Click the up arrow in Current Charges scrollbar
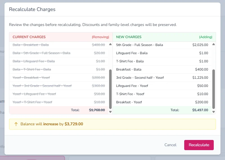The height and width of the screenshot is (160, 225). pyautogui.click(x=110, y=44)
